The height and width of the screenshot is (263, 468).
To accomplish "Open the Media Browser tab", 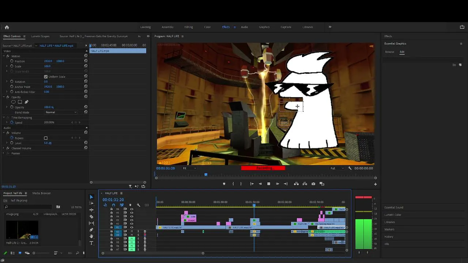I will [42, 193].
